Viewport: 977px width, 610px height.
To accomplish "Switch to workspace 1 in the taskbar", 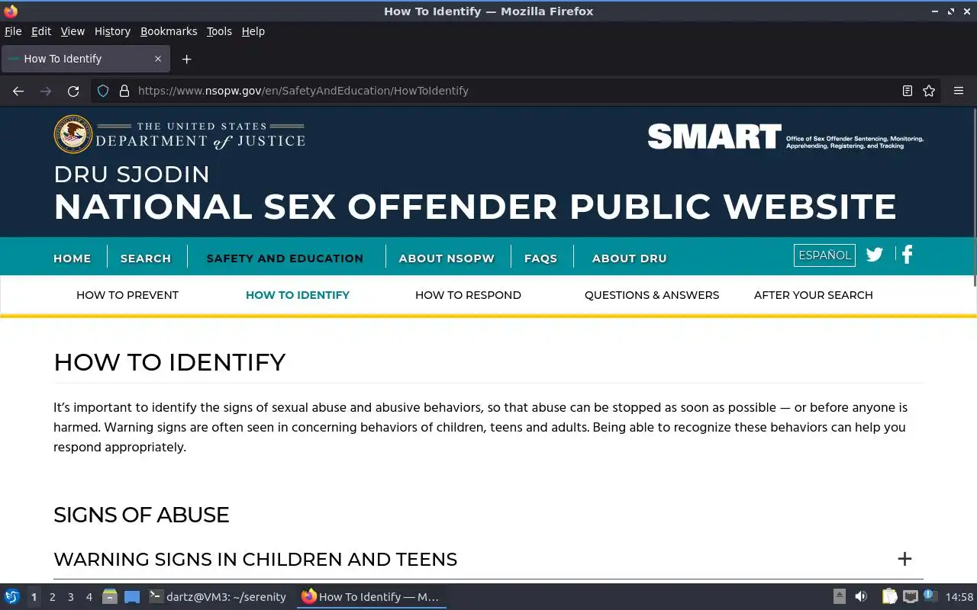I will (34, 597).
